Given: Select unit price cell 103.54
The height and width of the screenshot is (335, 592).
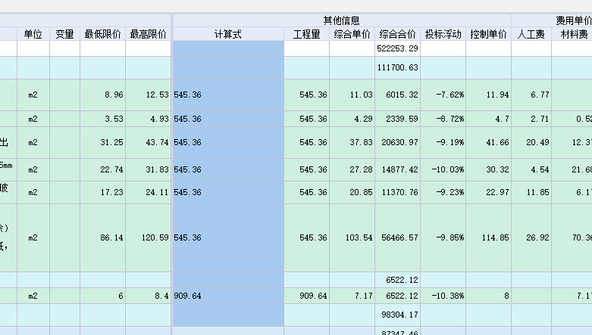Looking at the screenshot, I should [x=352, y=237].
